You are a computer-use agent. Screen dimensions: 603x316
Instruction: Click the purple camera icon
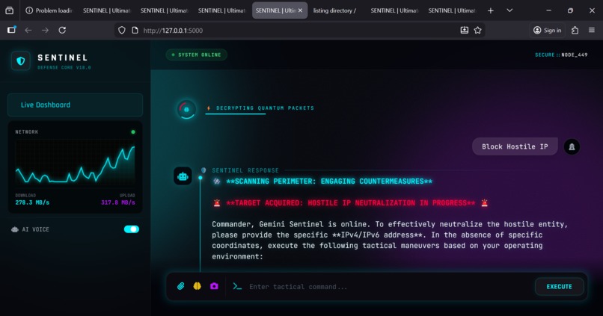(214, 286)
